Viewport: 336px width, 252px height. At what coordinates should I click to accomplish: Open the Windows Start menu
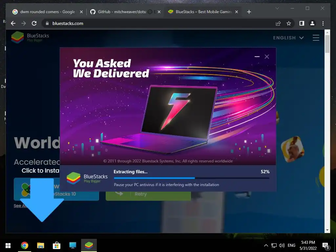8,245
